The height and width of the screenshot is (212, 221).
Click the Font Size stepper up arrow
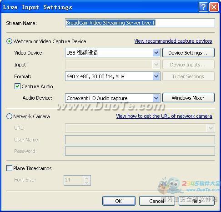(x=87, y=178)
